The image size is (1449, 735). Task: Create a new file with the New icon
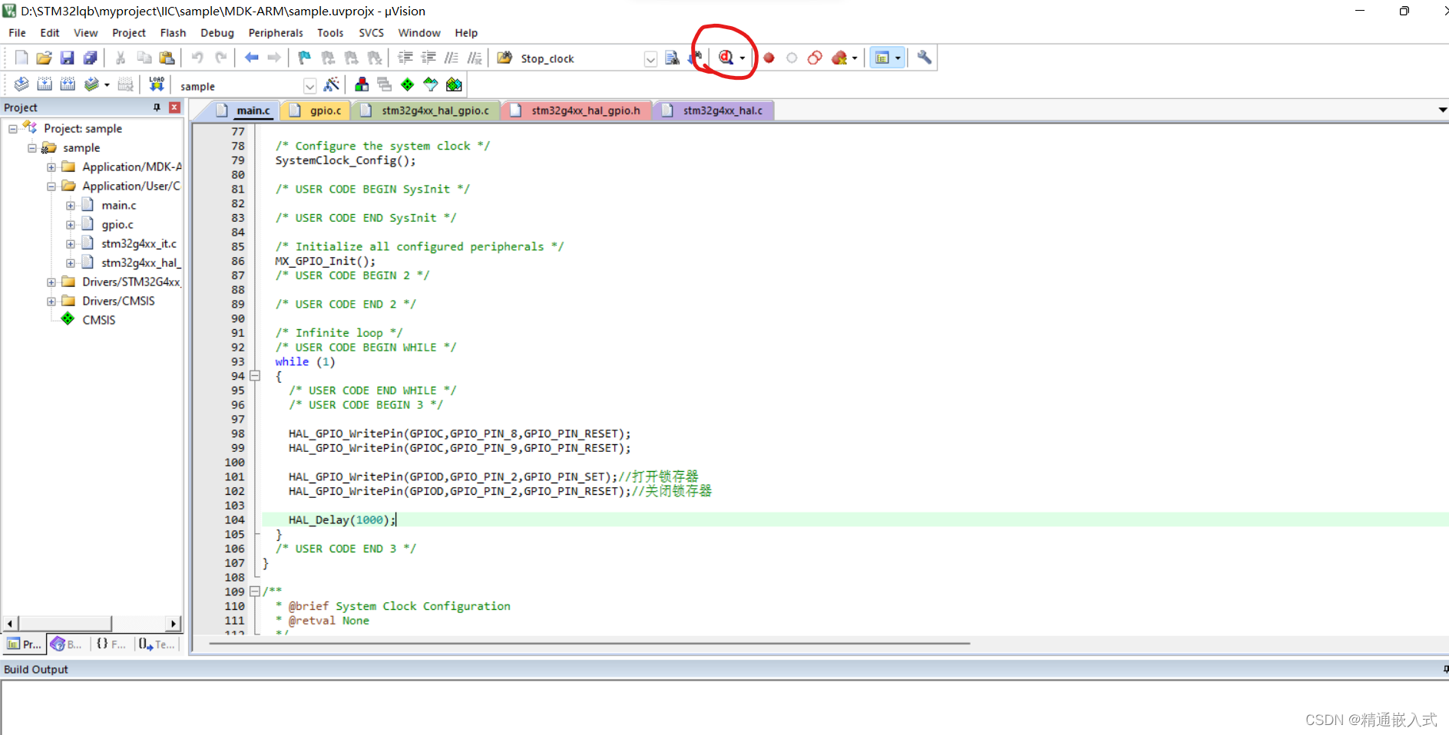coord(22,58)
